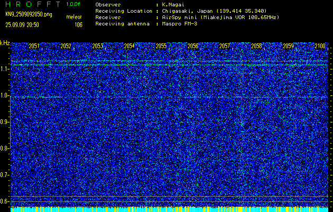333x212 pixels.
Task: Click the 2054 time marker
Action: 129,46
